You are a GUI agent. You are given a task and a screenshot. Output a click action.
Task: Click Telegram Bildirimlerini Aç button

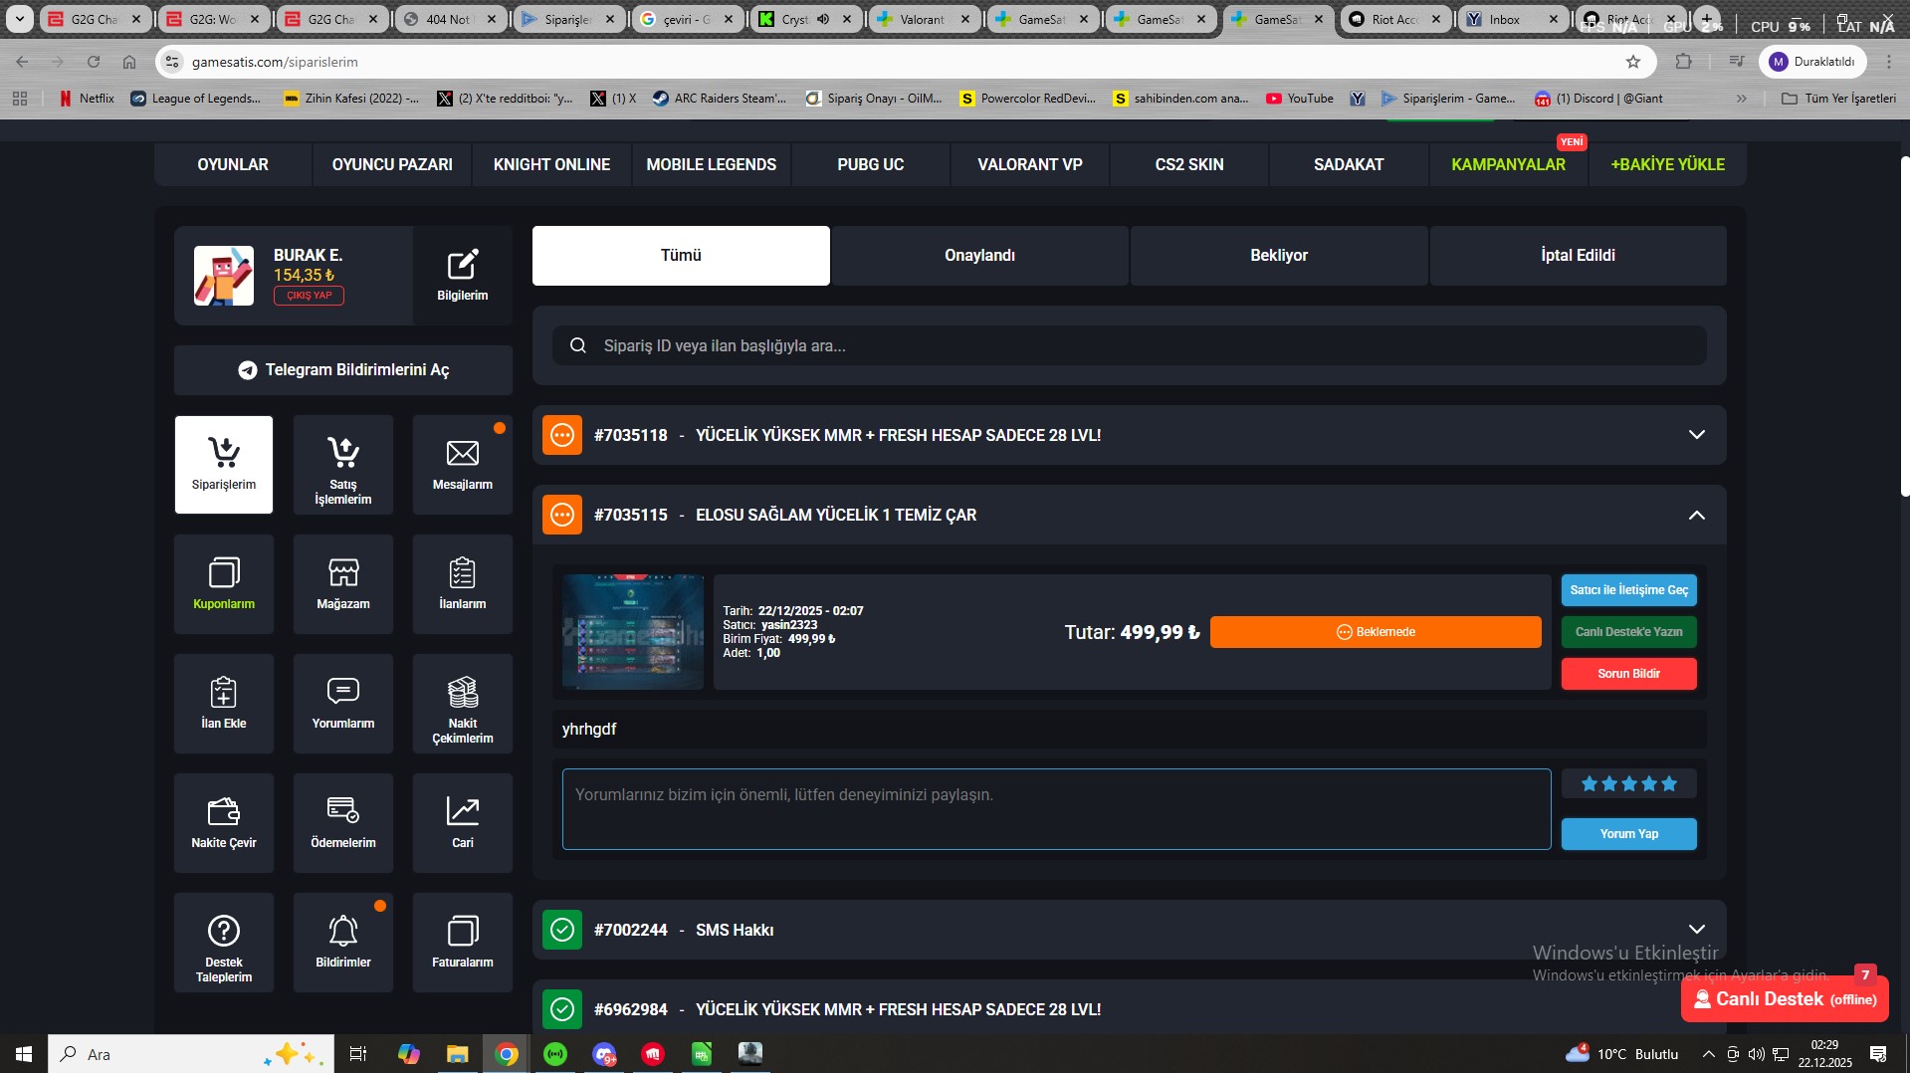click(343, 370)
